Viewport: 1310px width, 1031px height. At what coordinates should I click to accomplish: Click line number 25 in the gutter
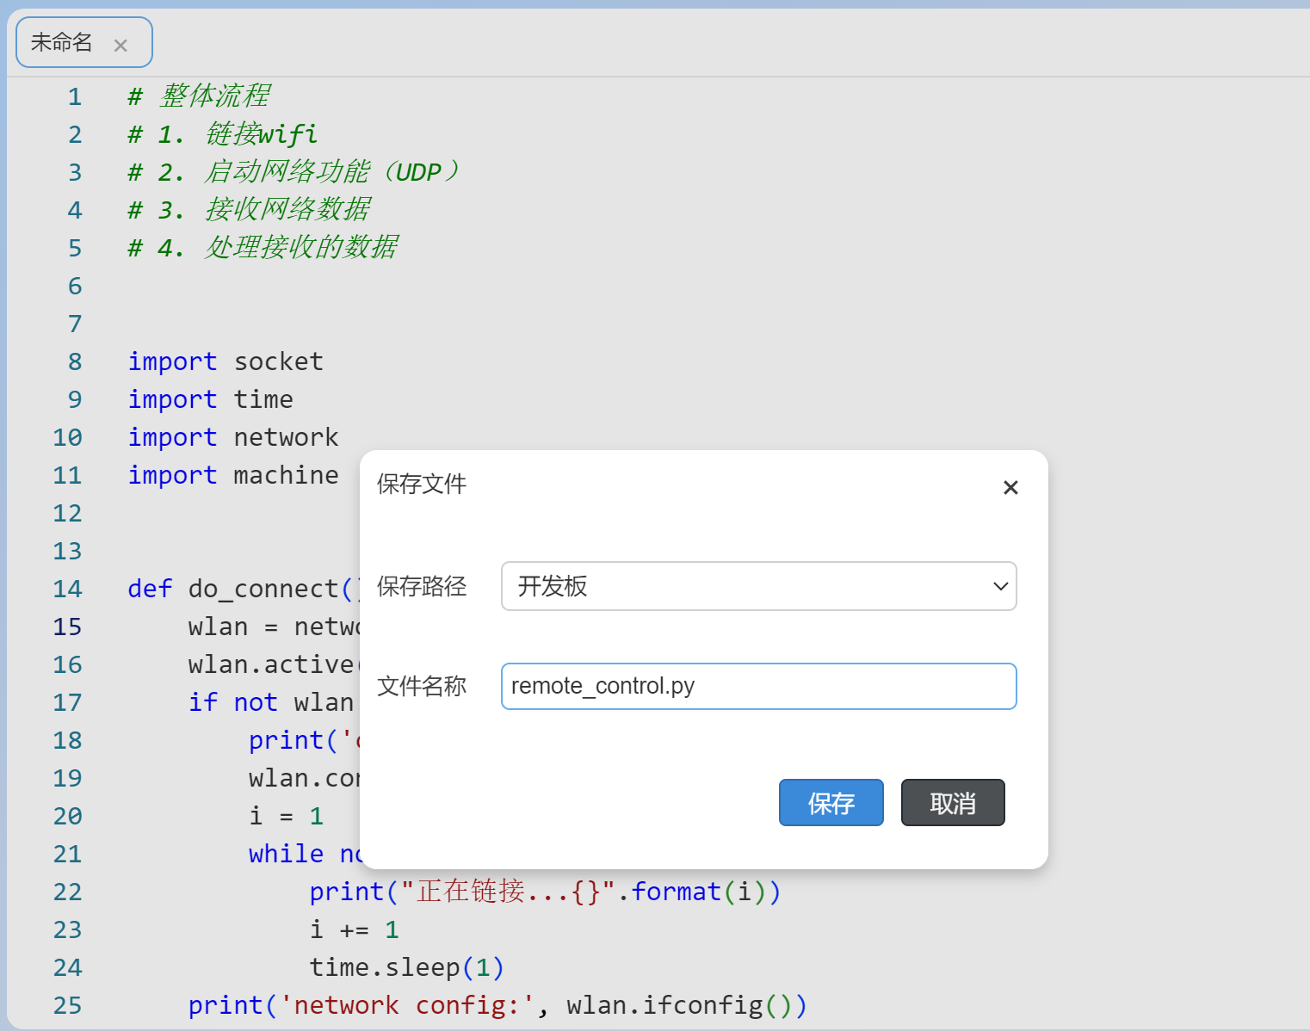[68, 1005]
